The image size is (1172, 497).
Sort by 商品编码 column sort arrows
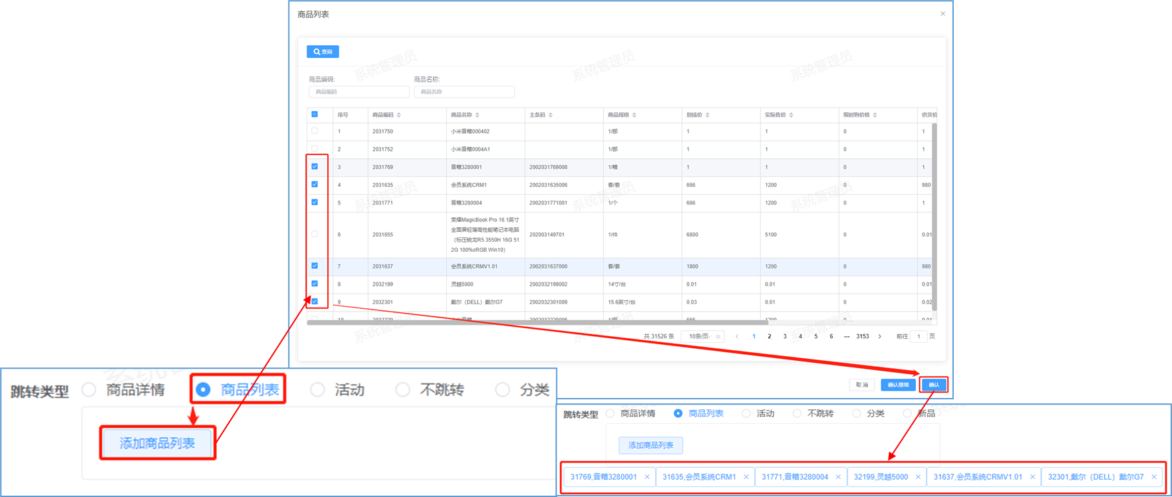[398, 115]
